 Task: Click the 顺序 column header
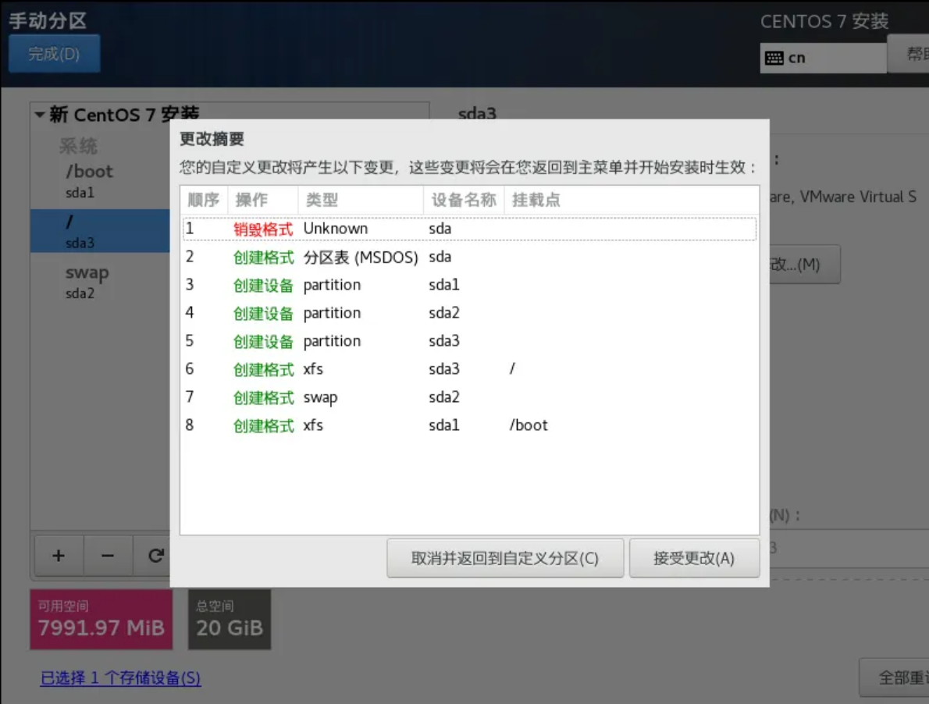[204, 200]
